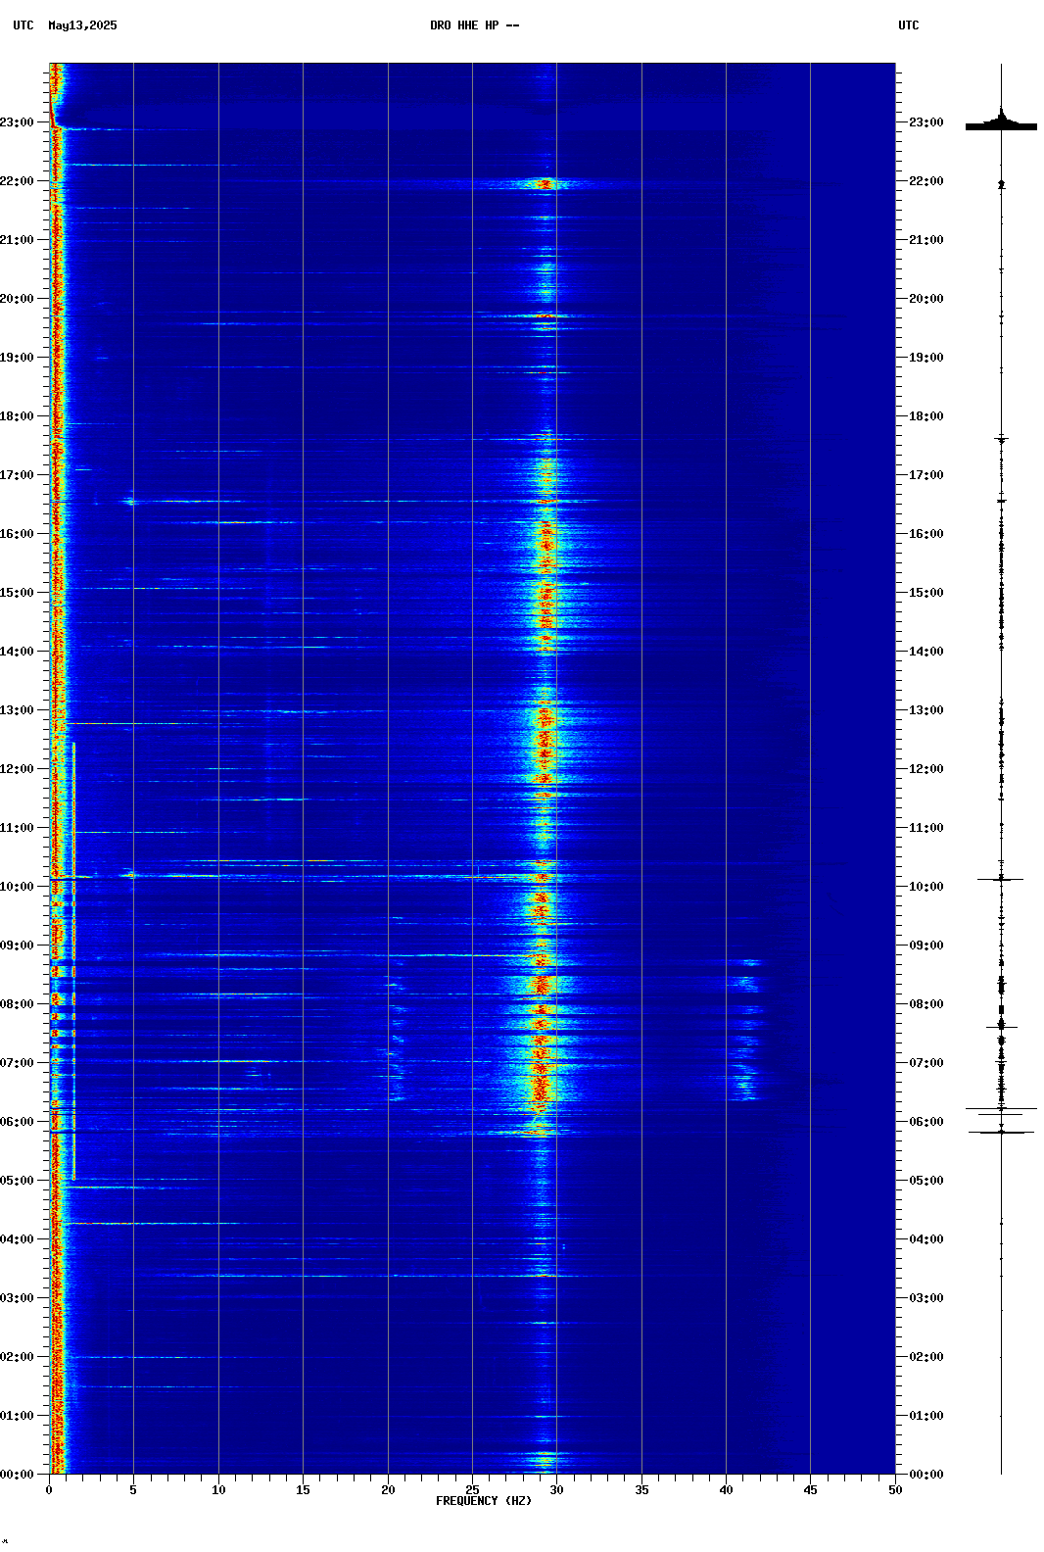Viewport: 1044px width, 1552px height.
Task: Click the 03:00 label on right axis
Action: pyautogui.click(x=926, y=1298)
